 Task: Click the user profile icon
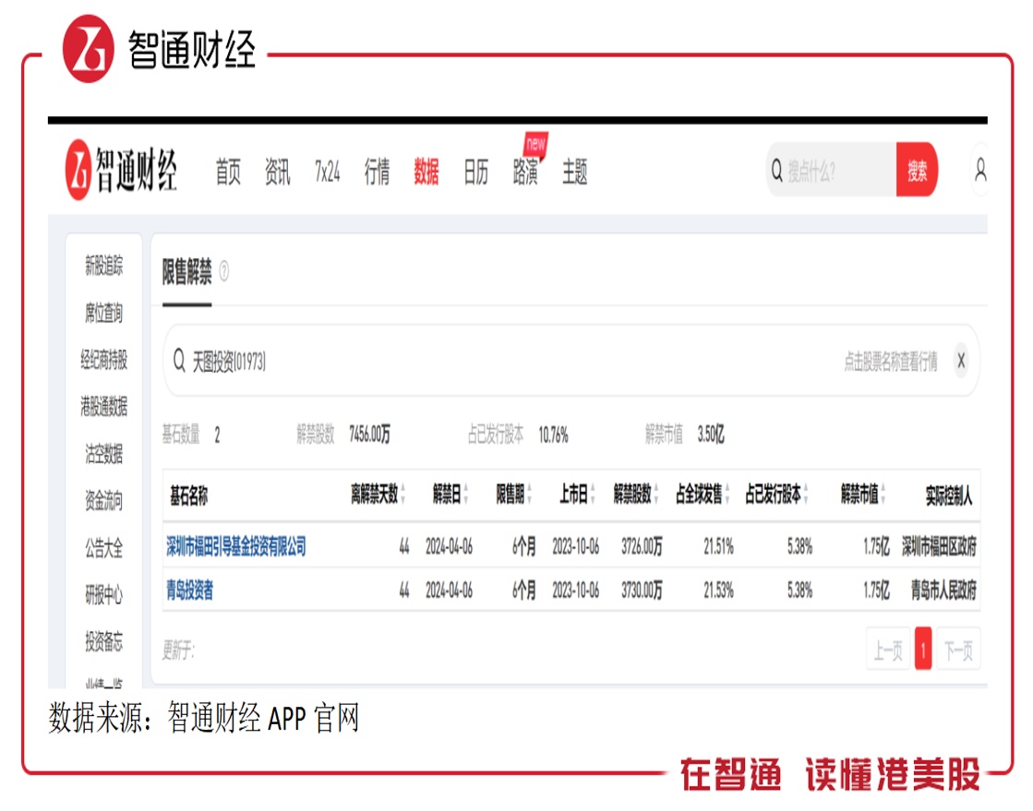click(x=980, y=170)
